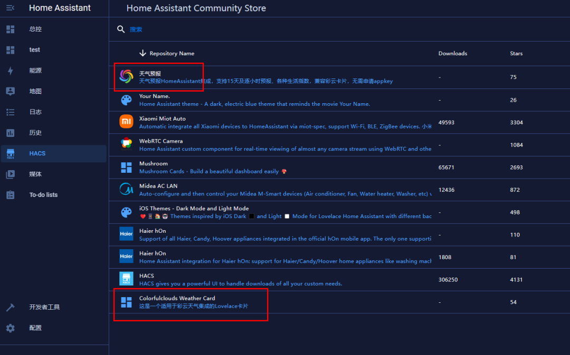The height and width of the screenshot is (355, 570).
Task: Click the 历史 history chart icon
Action: coord(10,133)
